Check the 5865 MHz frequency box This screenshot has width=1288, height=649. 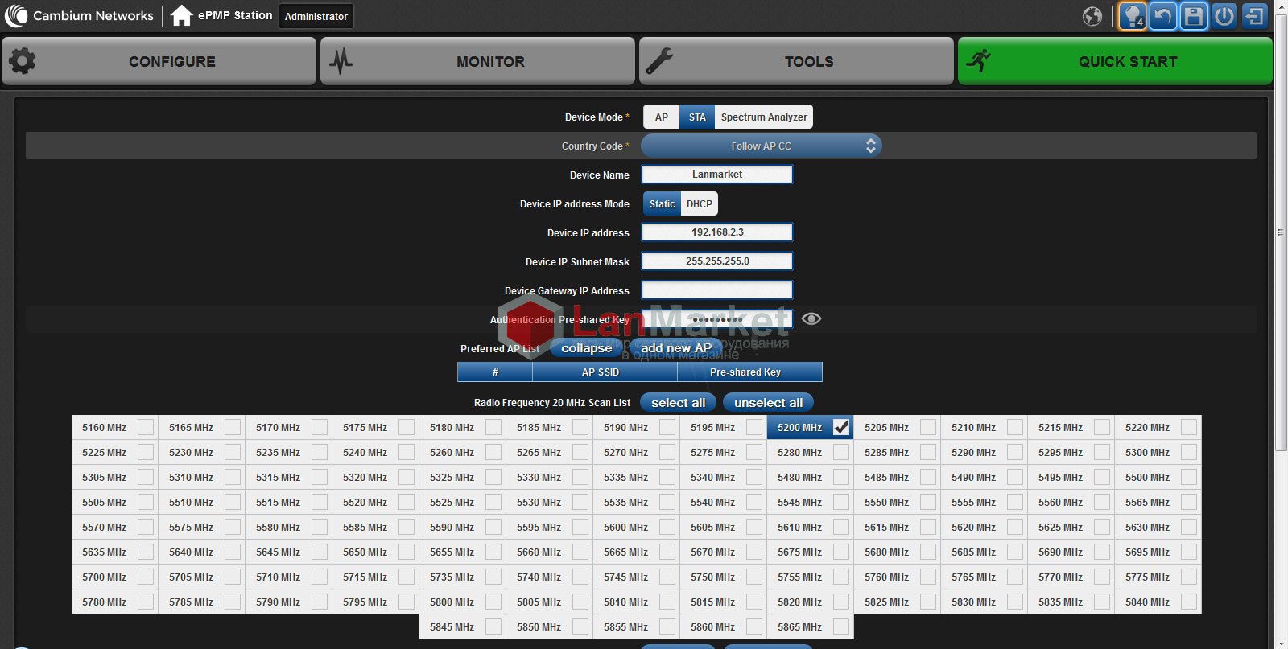pyautogui.click(x=841, y=627)
